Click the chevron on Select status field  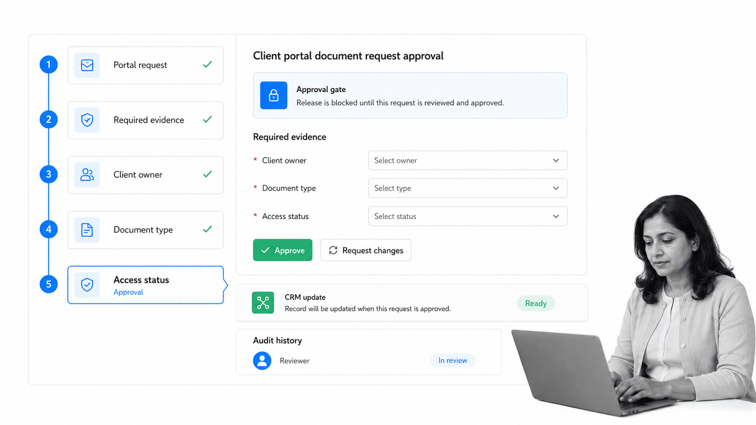pyautogui.click(x=556, y=216)
